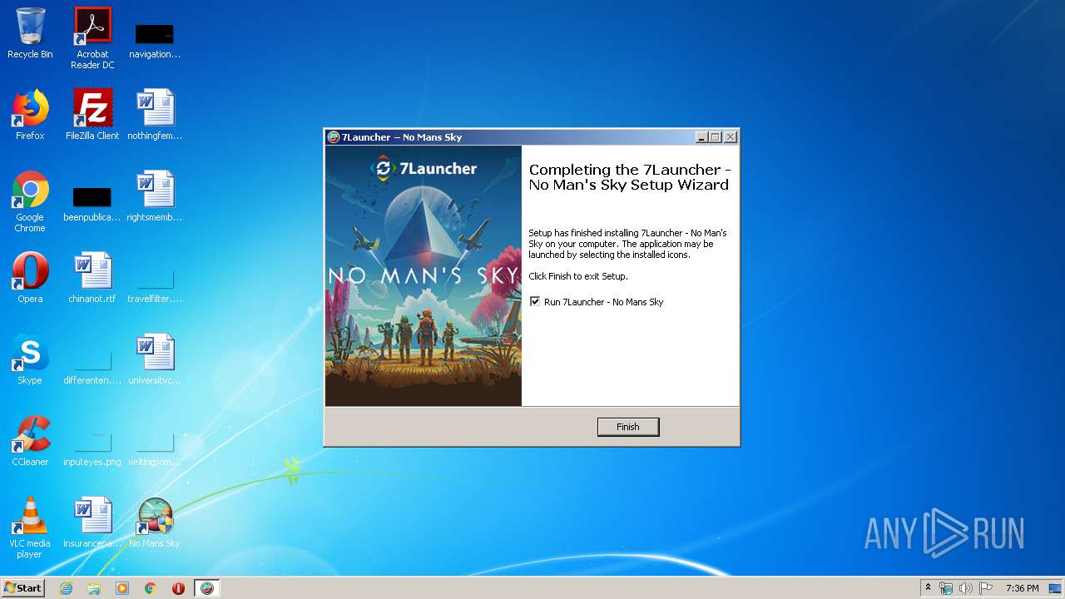Minimize the 7Launcher setup window
This screenshot has height=599, width=1065.
[x=701, y=137]
